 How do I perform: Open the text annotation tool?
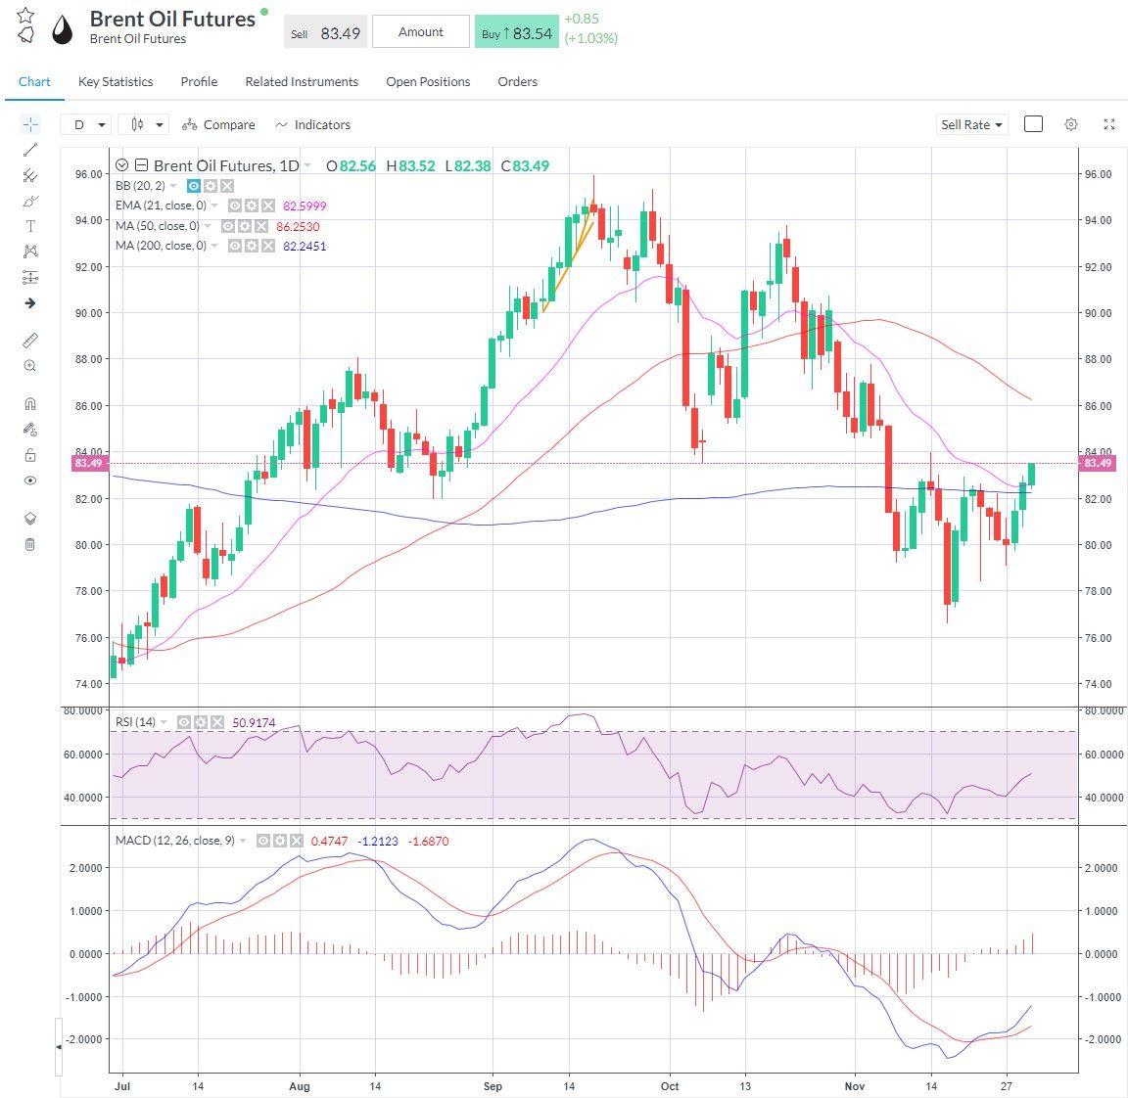(30, 225)
